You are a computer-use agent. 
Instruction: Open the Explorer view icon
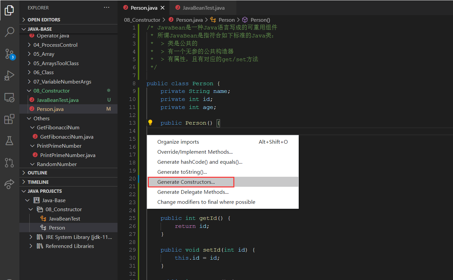point(9,10)
